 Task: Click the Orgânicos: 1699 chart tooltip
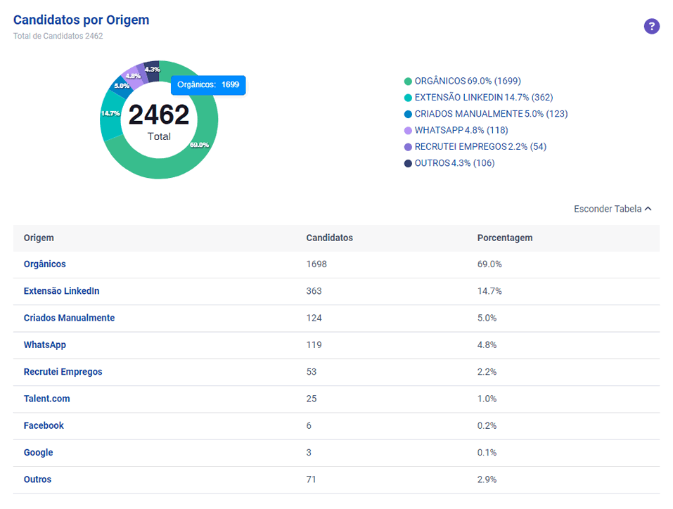(x=208, y=85)
